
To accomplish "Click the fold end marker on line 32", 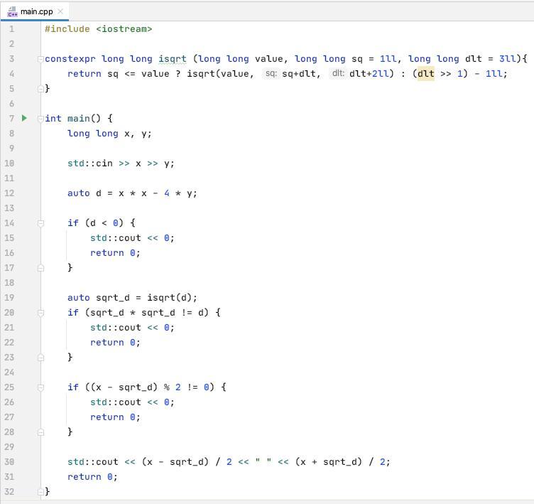I will click(x=40, y=491).
